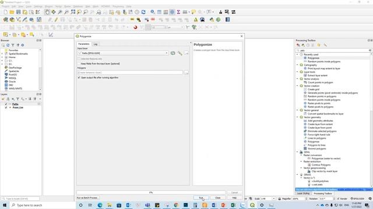Switch to the Log tab
373x209 pixels.
[x=96, y=44]
